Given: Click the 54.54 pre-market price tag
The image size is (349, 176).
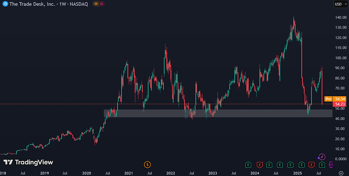Looking at the screenshot, I should tap(340, 99).
